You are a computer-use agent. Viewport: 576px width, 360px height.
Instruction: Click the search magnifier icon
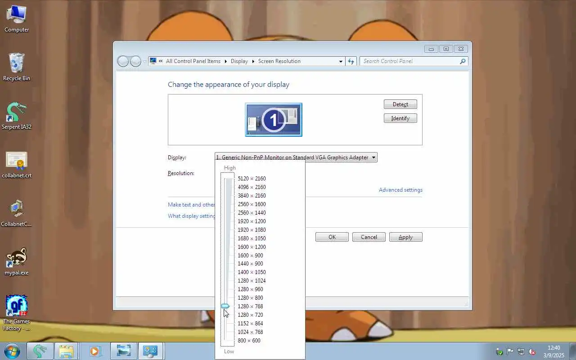click(462, 61)
